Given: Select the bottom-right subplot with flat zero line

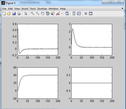Looking at the screenshot, I should pyautogui.click(x=92, y=83).
